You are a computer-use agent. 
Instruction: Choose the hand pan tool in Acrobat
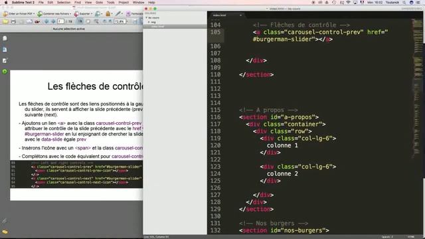(x=88, y=21)
